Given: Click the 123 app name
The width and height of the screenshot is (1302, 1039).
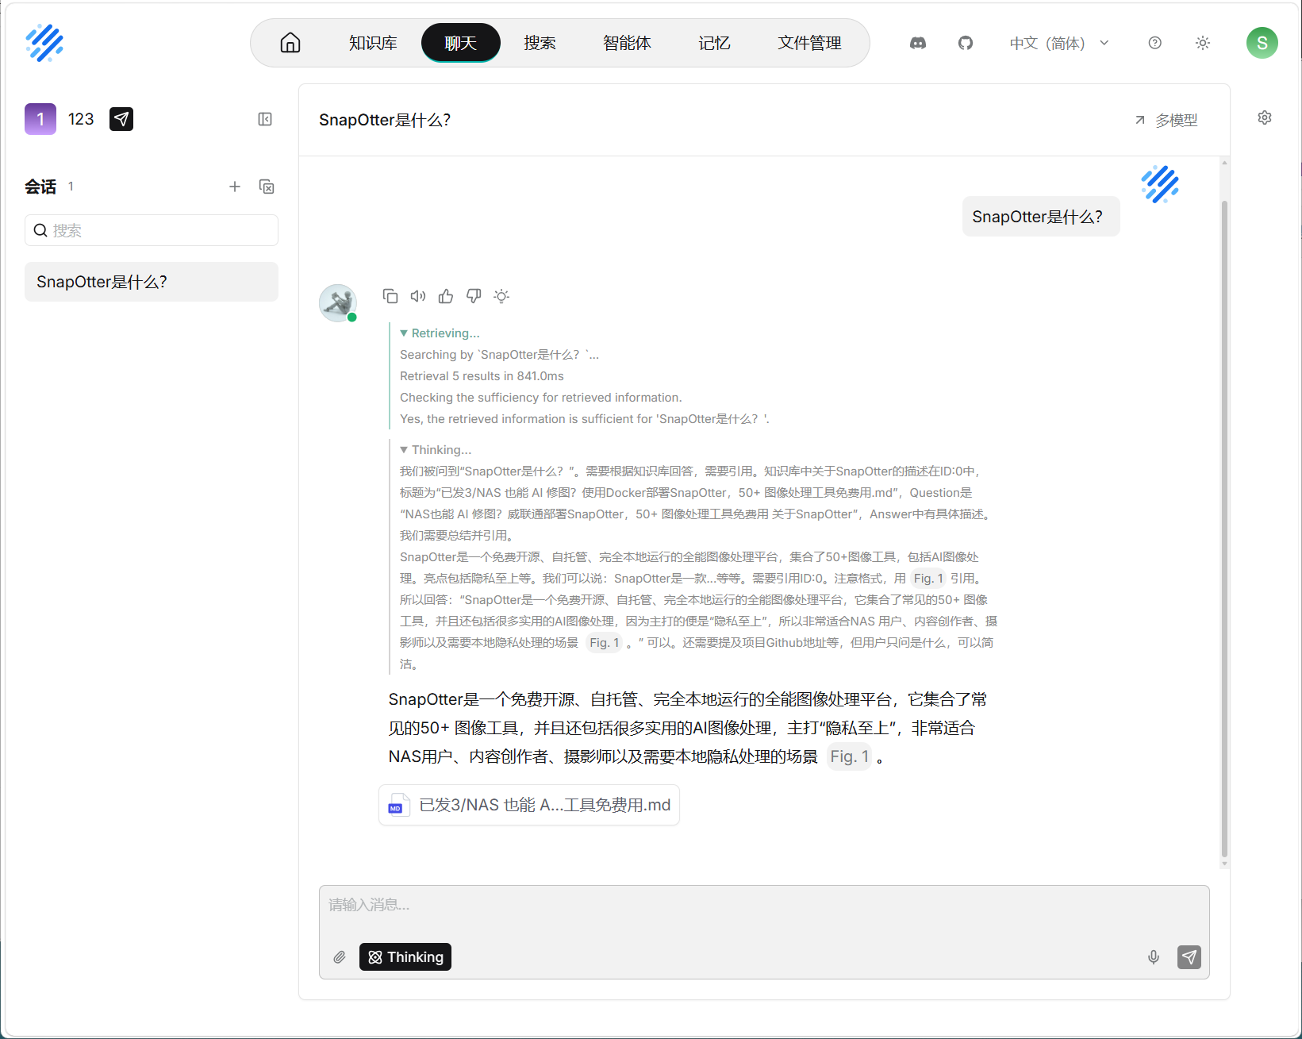Looking at the screenshot, I should point(81,119).
